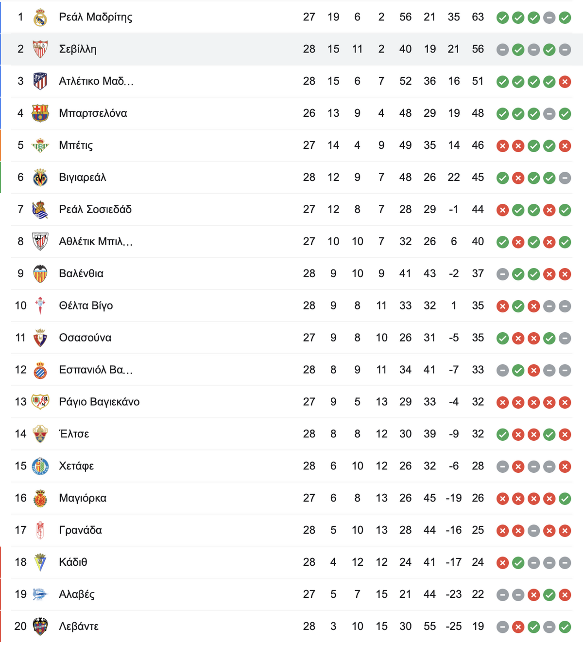Click Atlético Madrid's red loss indicator
Screen dimensions: 583x646
tap(565, 82)
